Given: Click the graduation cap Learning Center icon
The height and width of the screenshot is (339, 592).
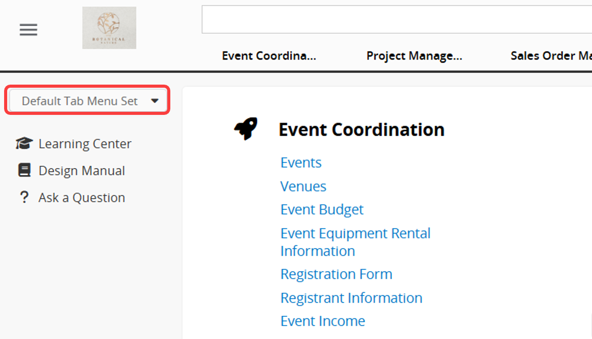Looking at the screenshot, I should click(24, 144).
